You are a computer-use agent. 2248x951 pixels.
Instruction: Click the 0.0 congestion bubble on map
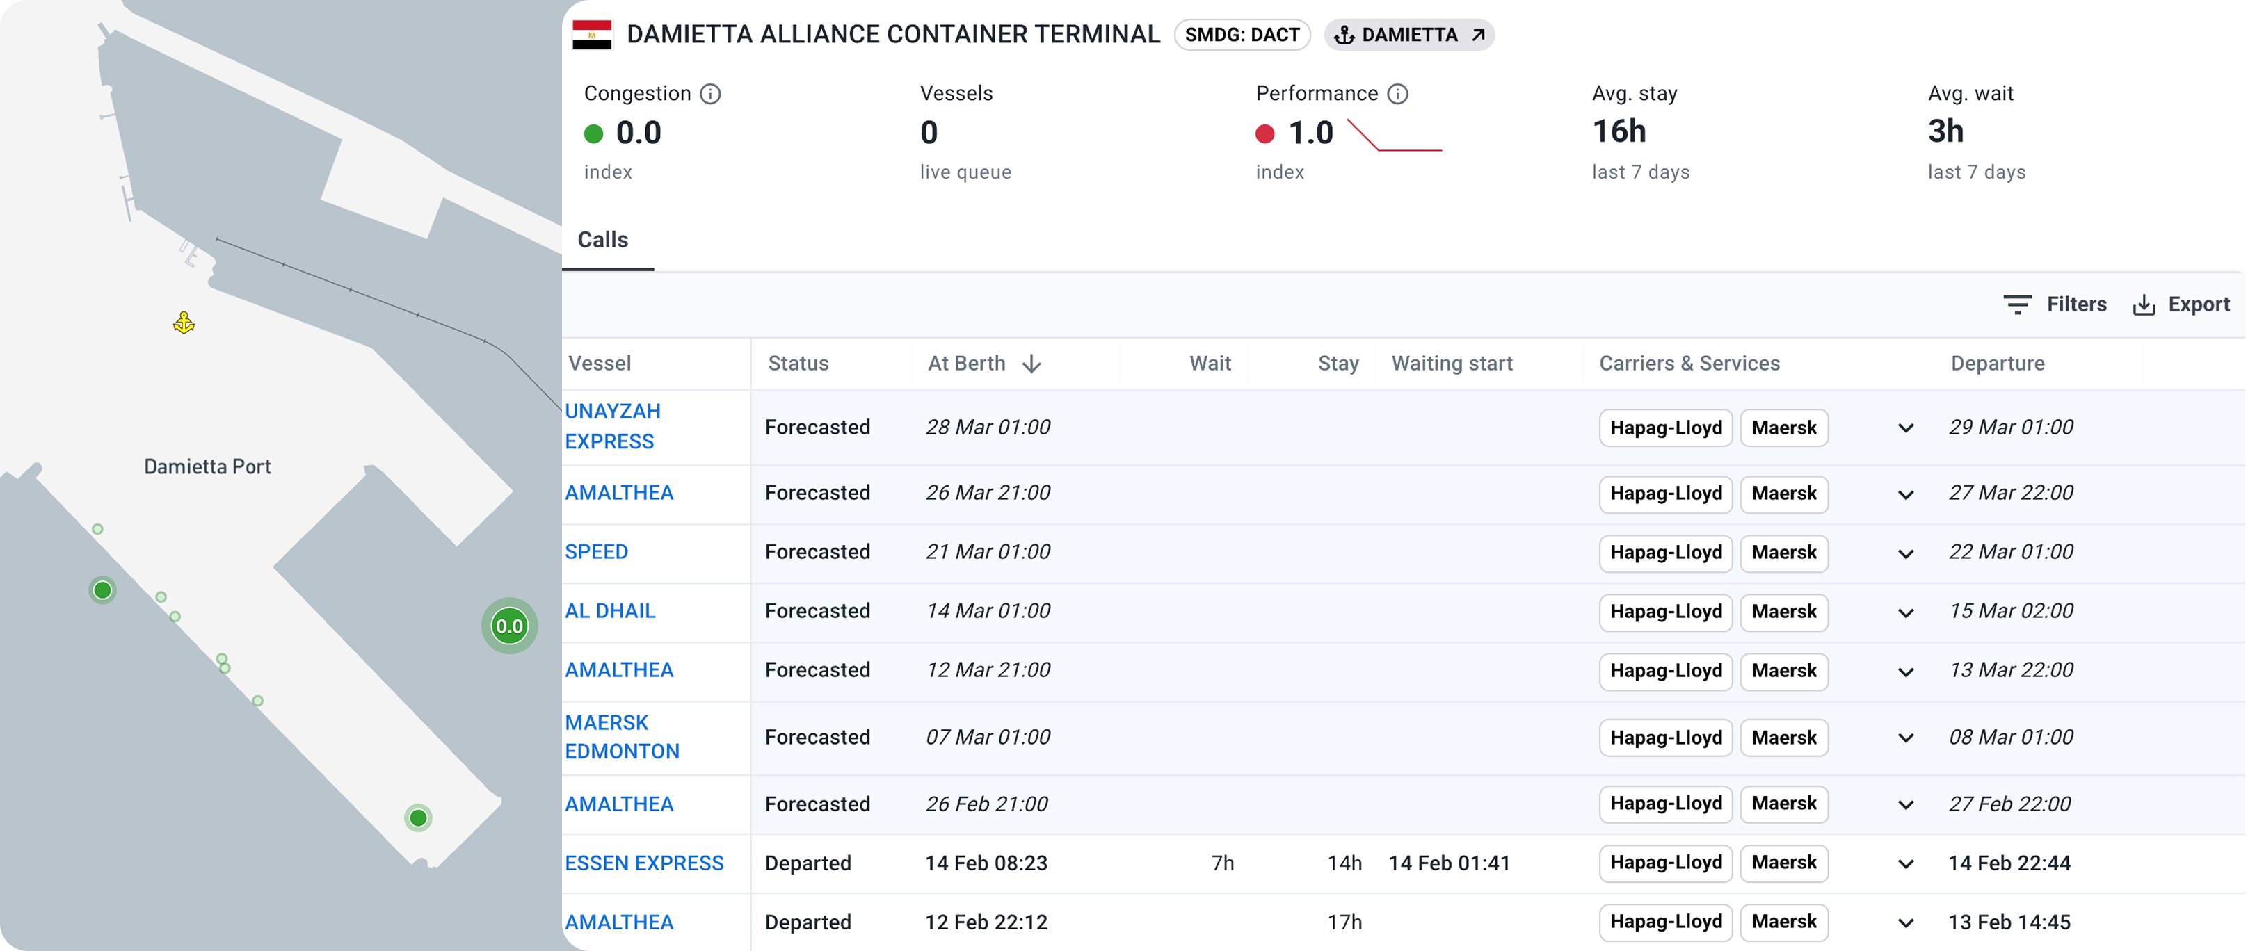pyautogui.click(x=508, y=626)
